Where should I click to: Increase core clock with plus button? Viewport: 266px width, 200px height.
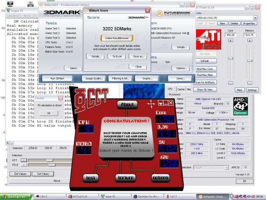(231, 40)
